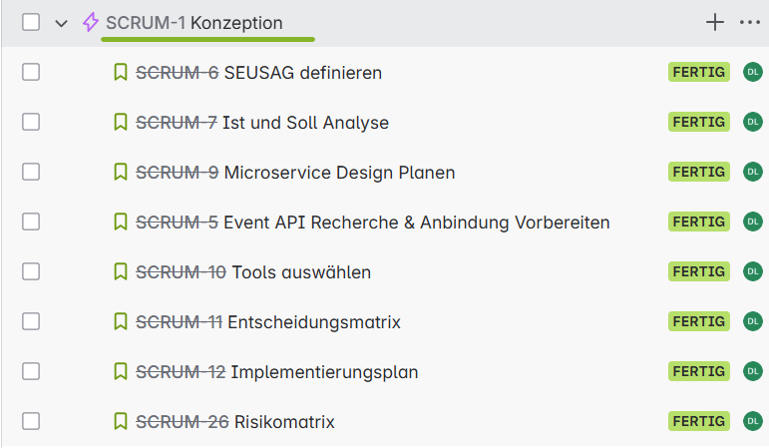Screen dimensions: 769x448
Task: Click DL avatar on Risikomatrix row
Action: [x=753, y=421]
